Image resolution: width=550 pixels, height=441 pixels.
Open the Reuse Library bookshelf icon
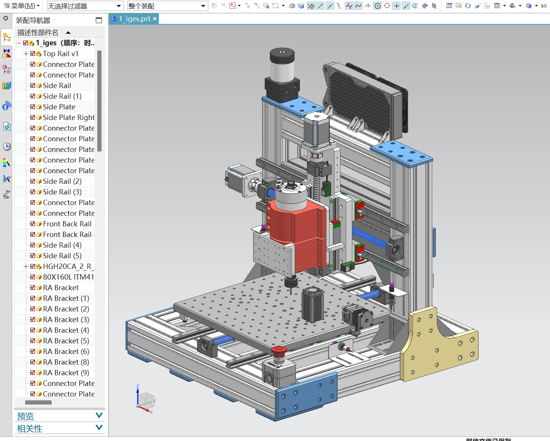point(6,85)
